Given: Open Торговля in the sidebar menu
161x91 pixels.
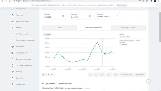Looking at the screenshot, I should (x=20, y=15).
